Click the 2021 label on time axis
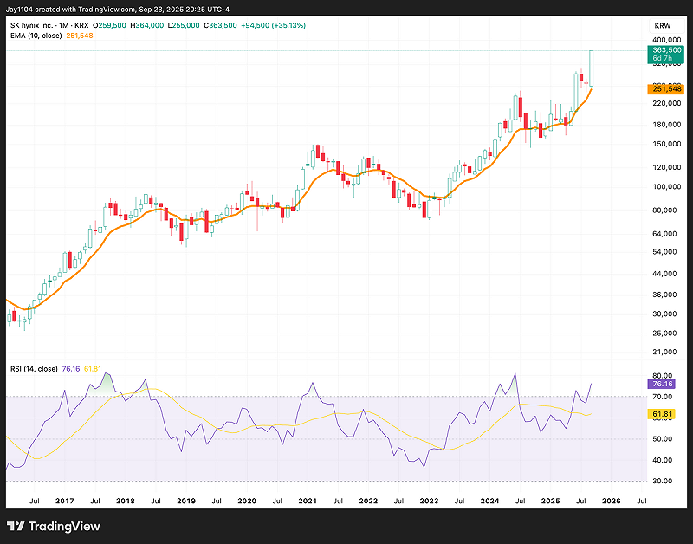The height and width of the screenshot is (544, 693). 308,501
